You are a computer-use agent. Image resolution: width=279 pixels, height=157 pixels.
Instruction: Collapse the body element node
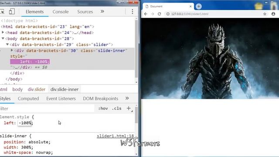pos(3,38)
